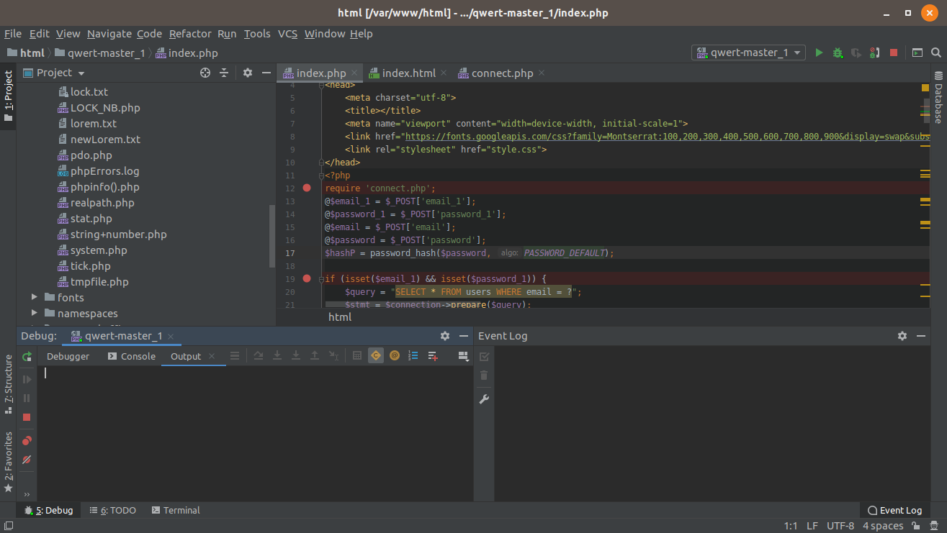Hide the Project panel with the minus icon
The image size is (947, 533).
[x=266, y=73]
